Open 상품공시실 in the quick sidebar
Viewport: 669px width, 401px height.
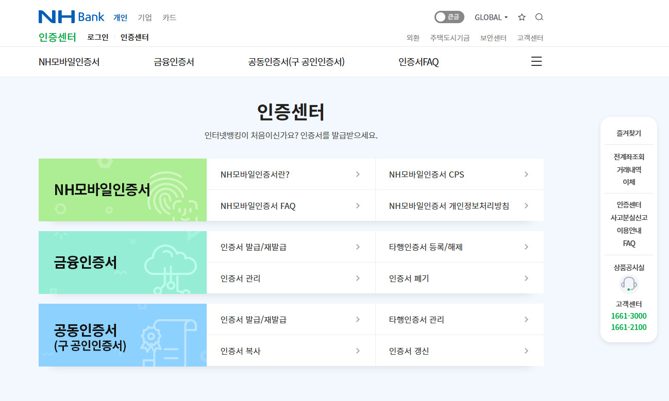pyautogui.click(x=629, y=267)
